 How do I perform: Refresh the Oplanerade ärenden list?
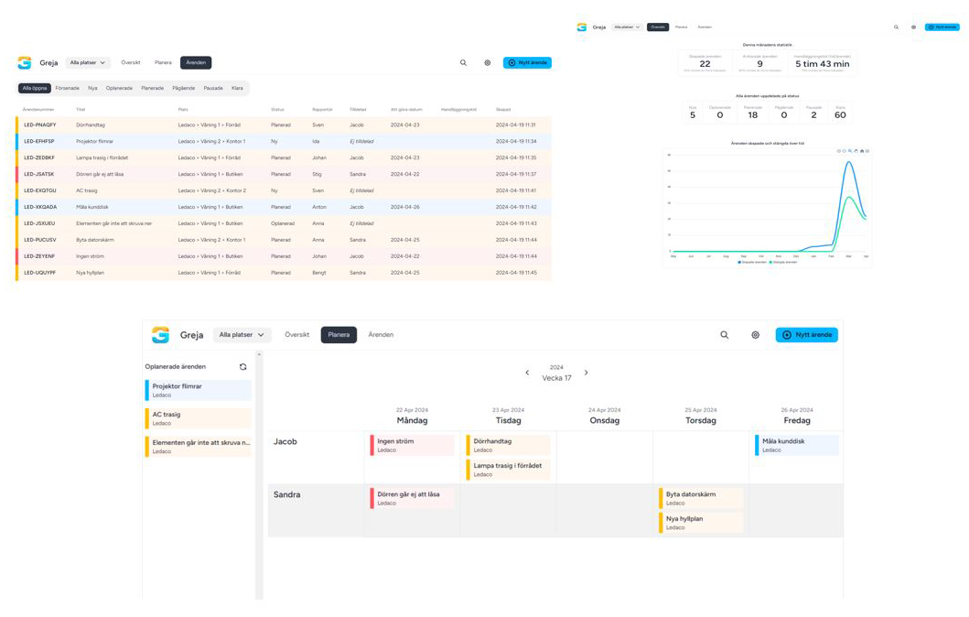(x=242, y=367)
